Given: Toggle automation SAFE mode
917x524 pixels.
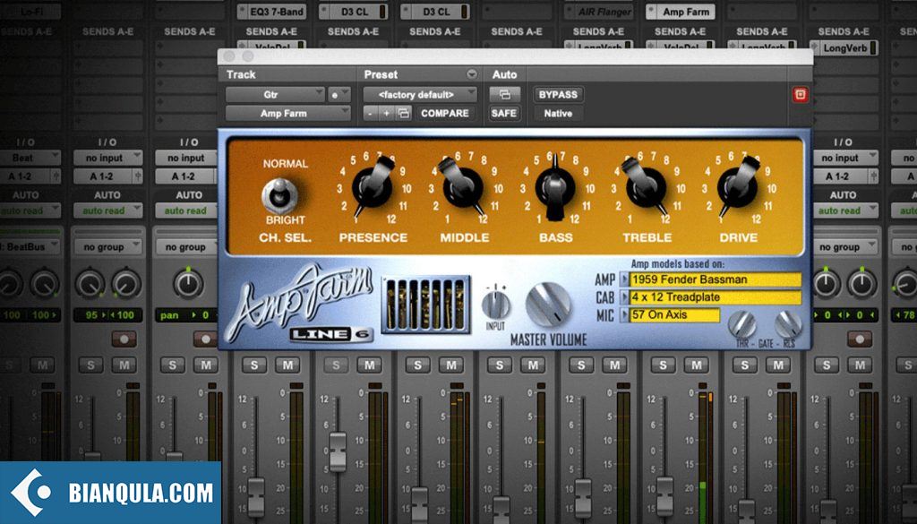Looking at the screenshot, I should pyautogui.click(x=503, y=114).
